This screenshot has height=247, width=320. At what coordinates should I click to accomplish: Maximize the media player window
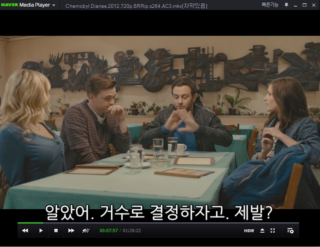coord(304,5)
